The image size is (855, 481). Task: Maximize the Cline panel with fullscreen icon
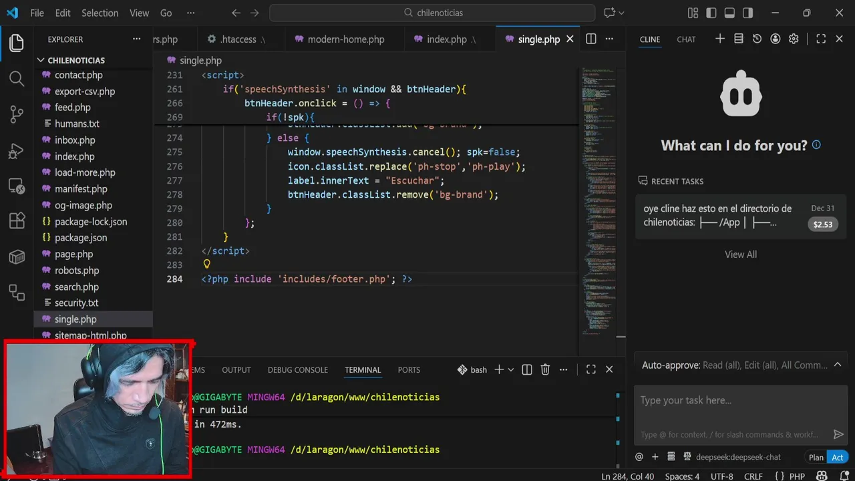point(821,39)
